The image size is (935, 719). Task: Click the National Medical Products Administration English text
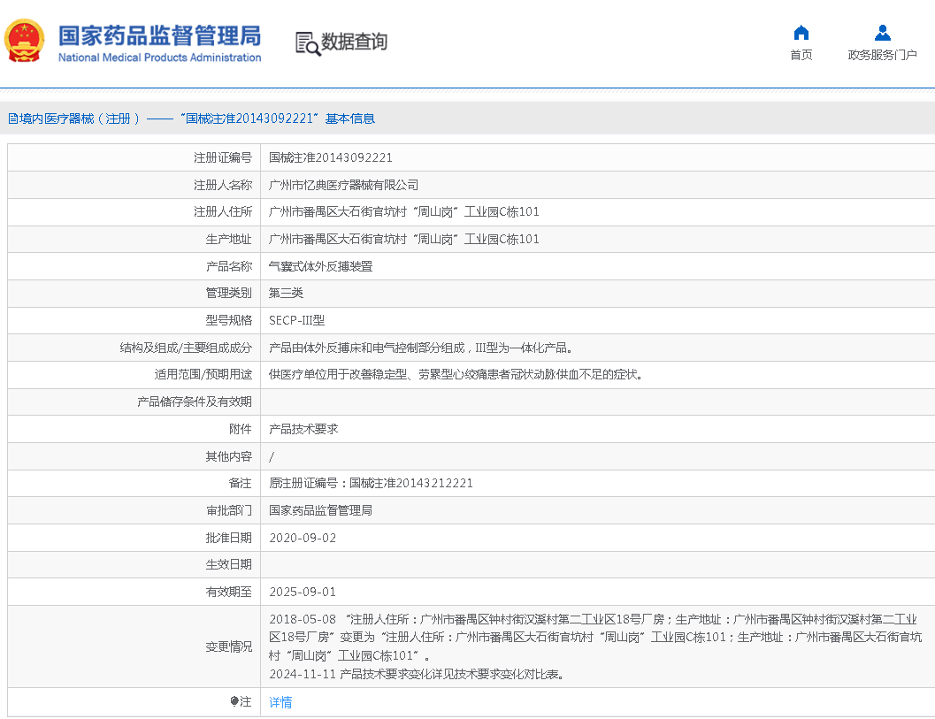tap(159, 57)
